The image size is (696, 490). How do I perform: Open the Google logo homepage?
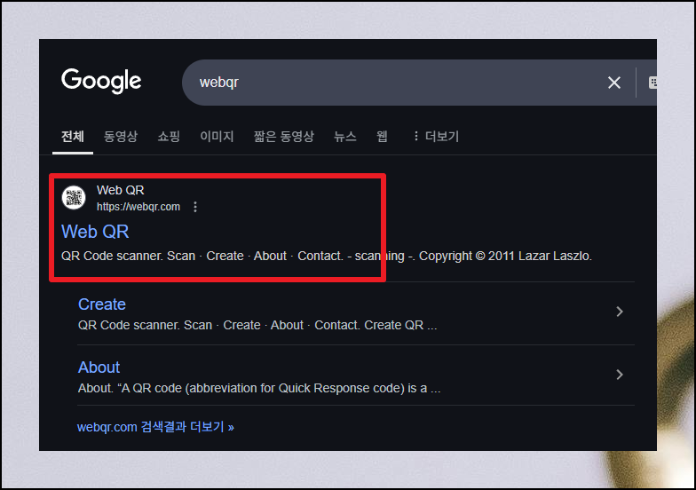click(101, 81)
